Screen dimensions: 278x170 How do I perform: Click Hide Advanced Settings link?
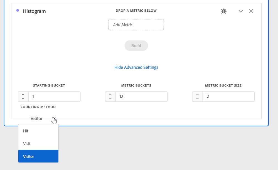click(x=136, y=67)
